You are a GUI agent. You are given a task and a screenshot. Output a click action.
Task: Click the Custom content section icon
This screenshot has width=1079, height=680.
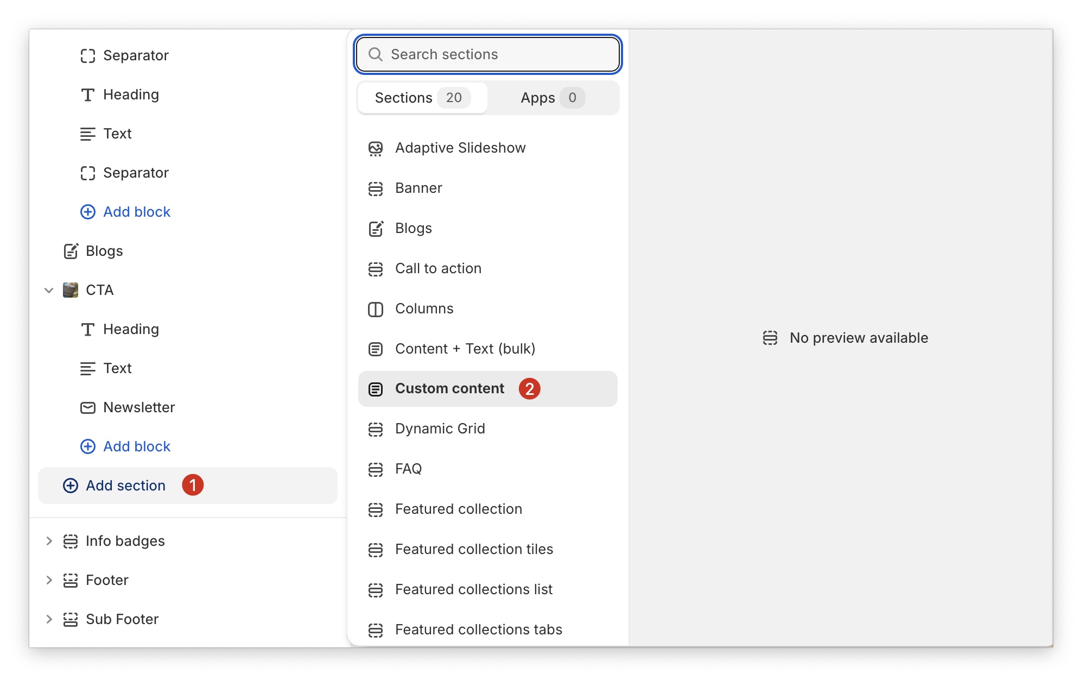pyautogui.click(x=375, y=389)
